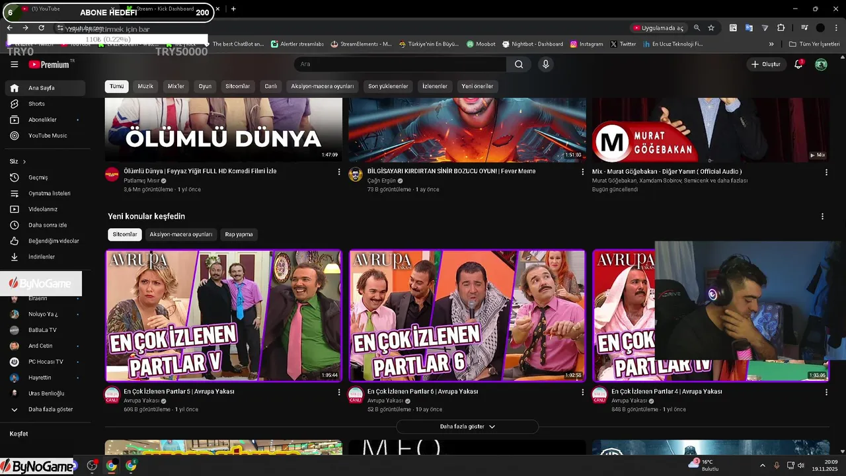This screenshot has width=846, height=476.
Task: Open the YouTube notifications bell
Action: pyautogui.click(x=798, y=64)
